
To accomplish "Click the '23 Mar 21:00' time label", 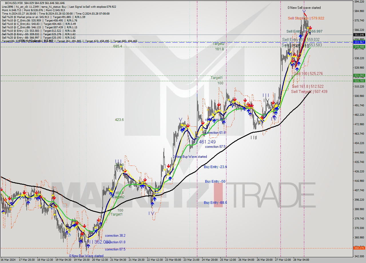I will (x=191, y=260).
